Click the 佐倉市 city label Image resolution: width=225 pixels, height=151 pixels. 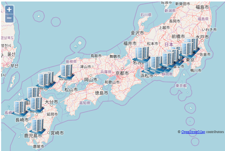[x=205, y=54]
